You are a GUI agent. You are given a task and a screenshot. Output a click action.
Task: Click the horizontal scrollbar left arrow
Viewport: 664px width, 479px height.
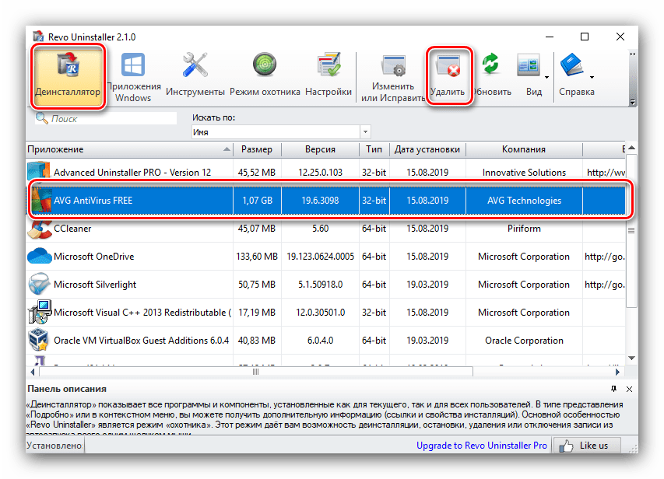(x=33, y=372)
